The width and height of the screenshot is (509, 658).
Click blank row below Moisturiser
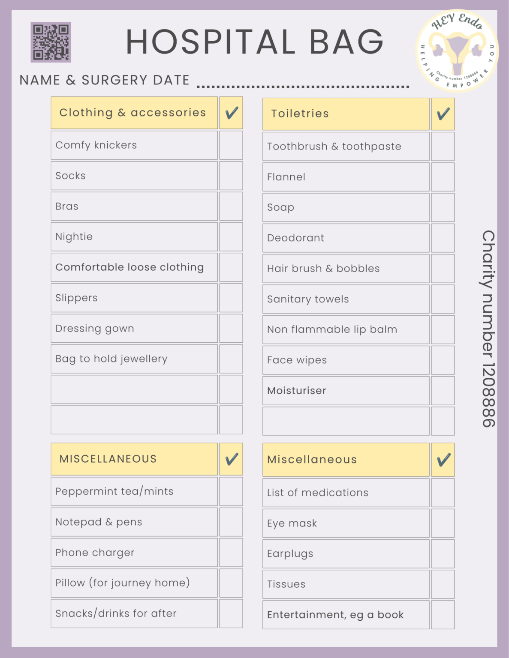[x=346, y=421]
